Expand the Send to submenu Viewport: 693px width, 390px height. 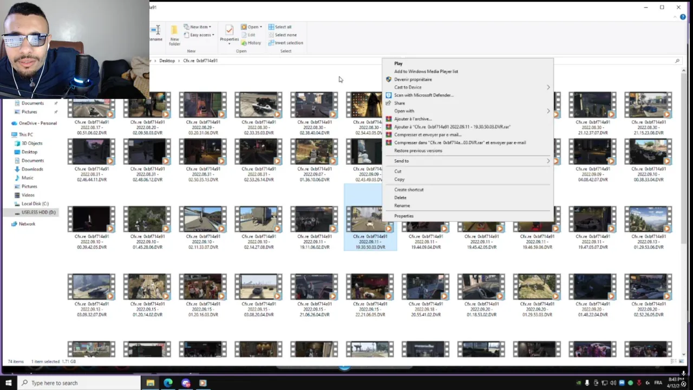[467, 161]
